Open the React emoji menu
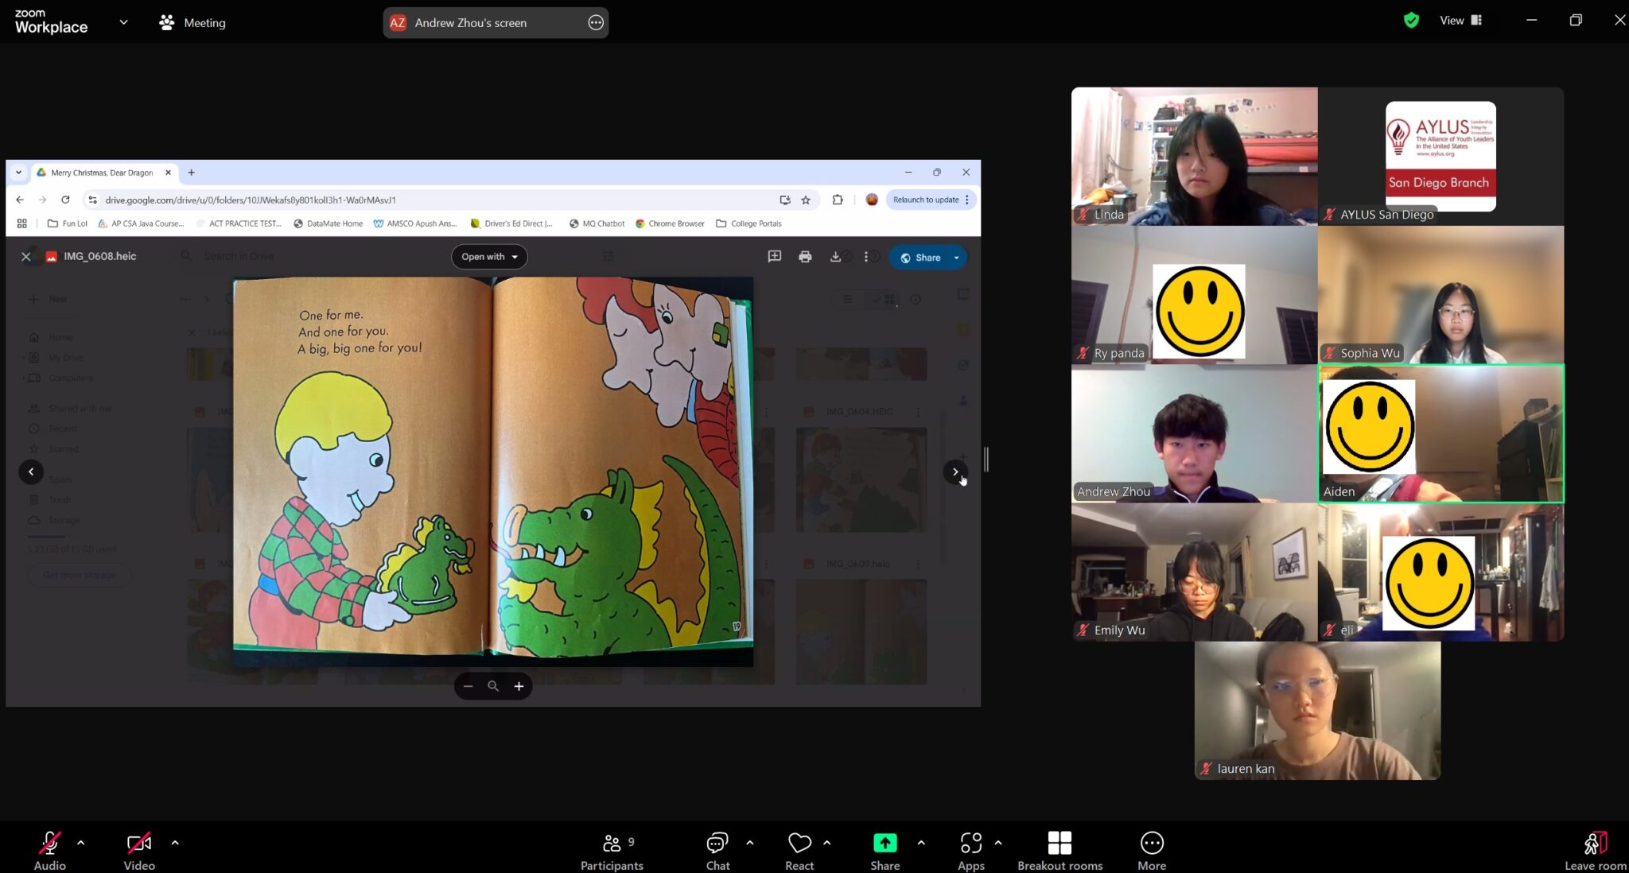 point(799,849)
